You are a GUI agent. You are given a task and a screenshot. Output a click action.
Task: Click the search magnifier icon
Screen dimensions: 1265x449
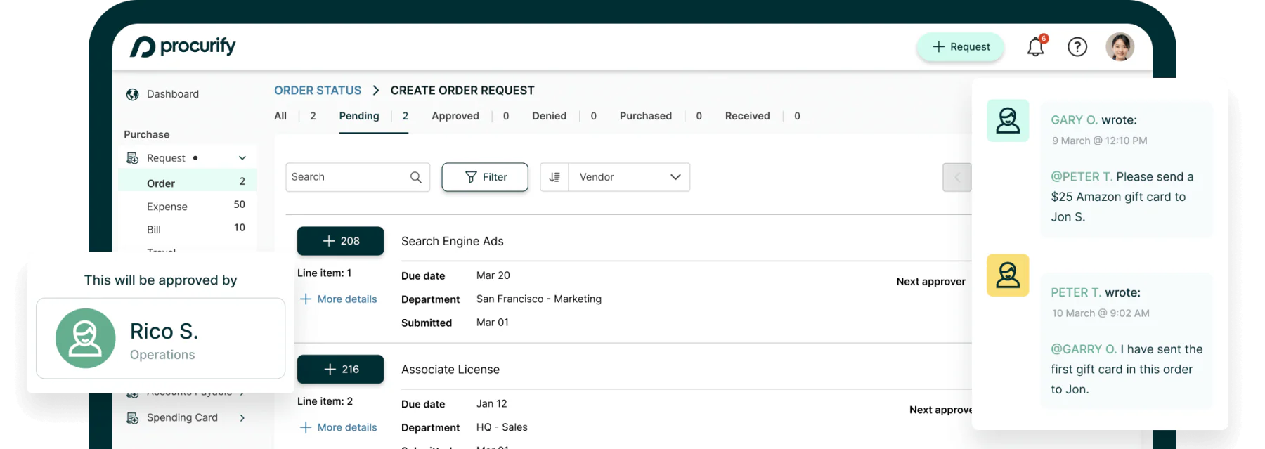click(416, 177)
